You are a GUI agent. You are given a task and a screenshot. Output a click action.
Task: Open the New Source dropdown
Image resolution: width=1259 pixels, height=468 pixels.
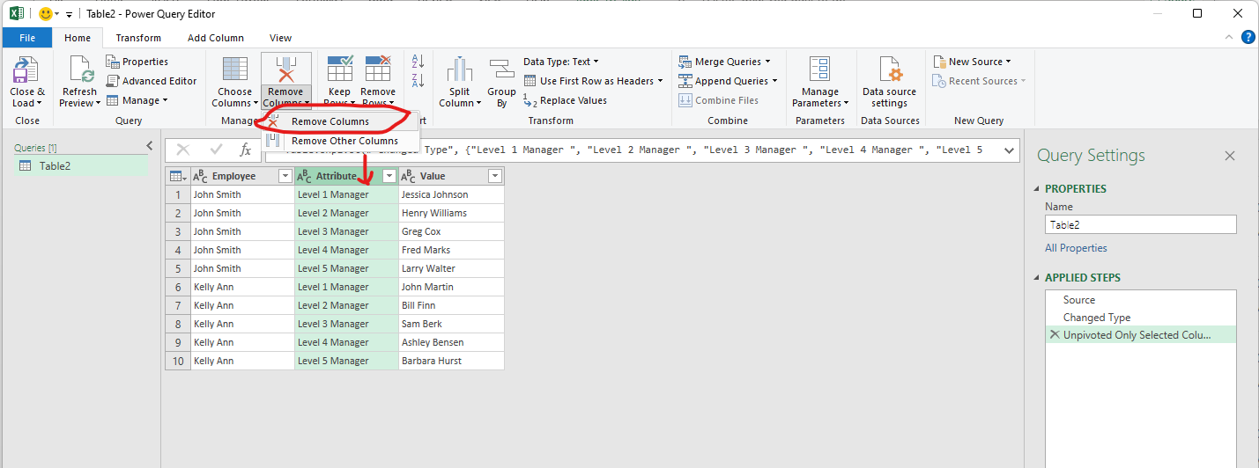[x=972, y=62]
